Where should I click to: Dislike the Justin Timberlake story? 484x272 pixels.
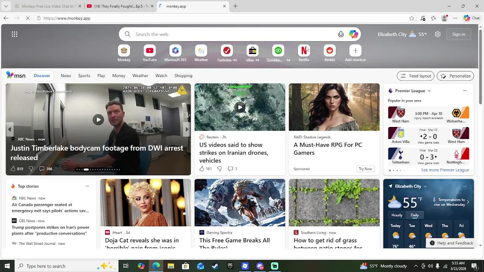tap(31, 169)
